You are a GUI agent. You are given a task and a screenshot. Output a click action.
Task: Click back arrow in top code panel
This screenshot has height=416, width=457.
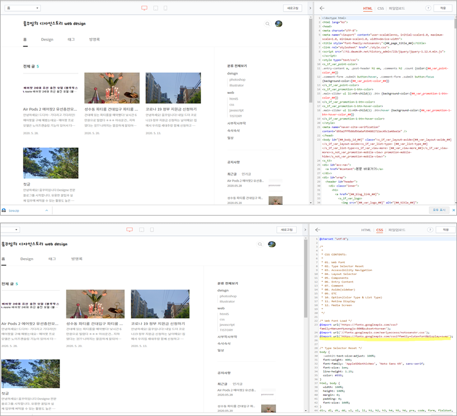pos(322,8)
